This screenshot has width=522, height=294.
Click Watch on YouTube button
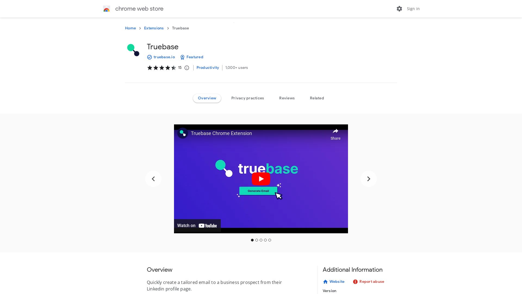(197, 226)
